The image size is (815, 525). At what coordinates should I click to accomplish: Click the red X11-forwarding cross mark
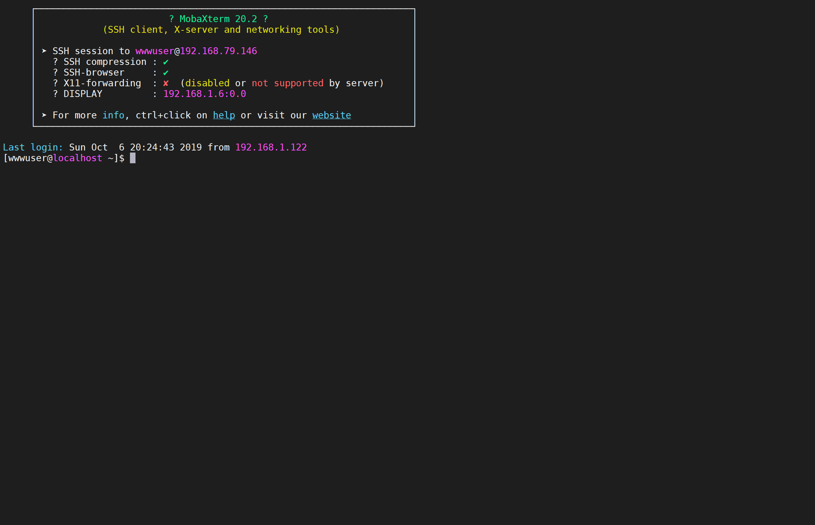click(166, 83)
